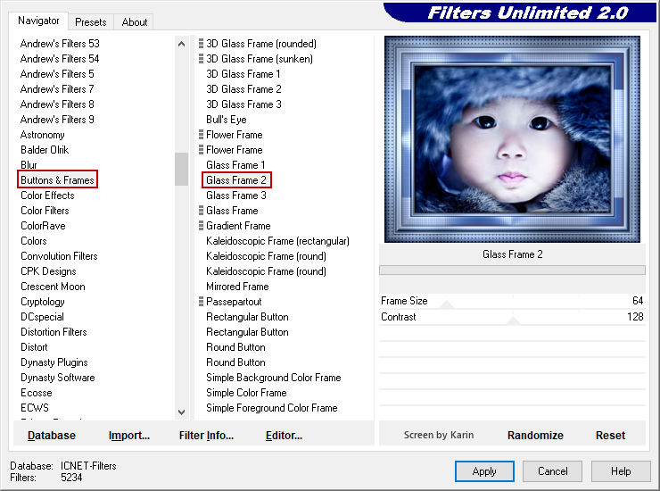Open the Filter Info dialog
Screen dimensions: 660x491
tap(206, 436)
